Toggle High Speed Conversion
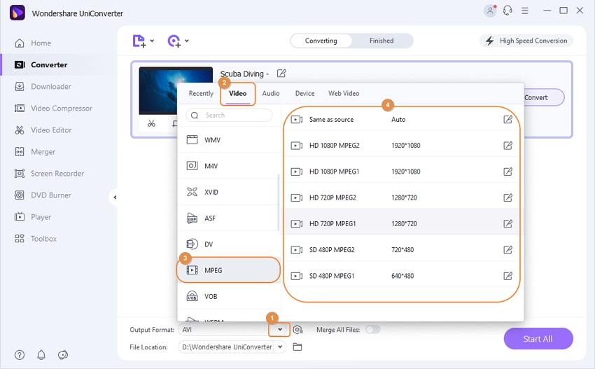Screen dimensions: 595x369 (526, 41)
